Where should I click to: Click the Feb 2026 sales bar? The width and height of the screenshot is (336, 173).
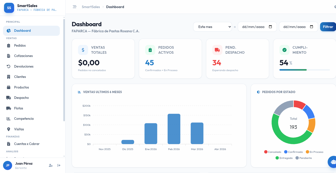coord(174,129)
